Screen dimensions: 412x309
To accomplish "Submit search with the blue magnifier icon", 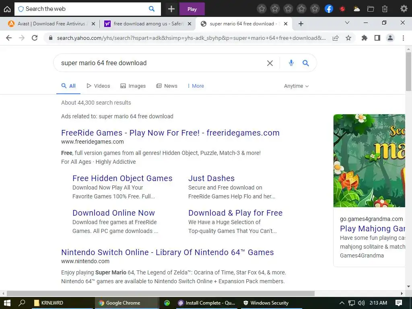I will (x=306, y=63).
